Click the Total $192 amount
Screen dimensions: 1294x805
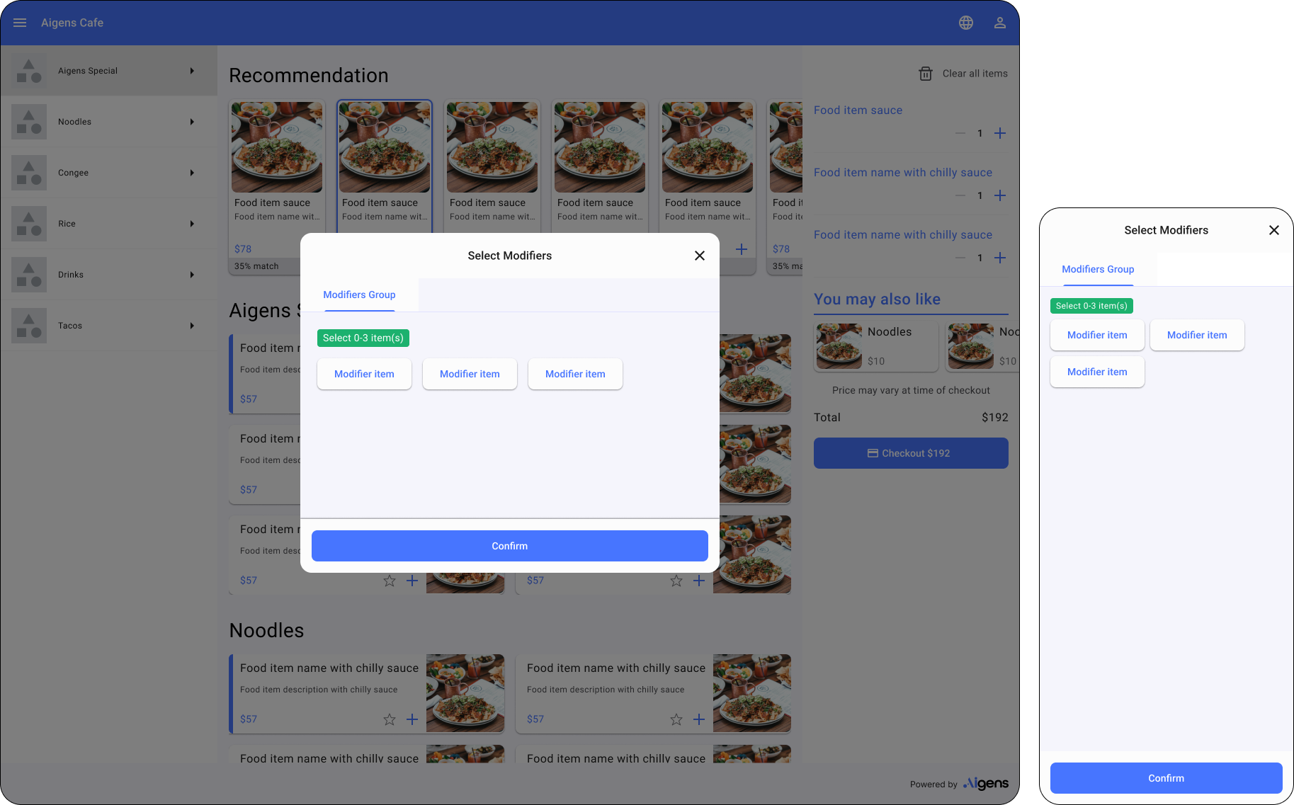tap(994, 418)
